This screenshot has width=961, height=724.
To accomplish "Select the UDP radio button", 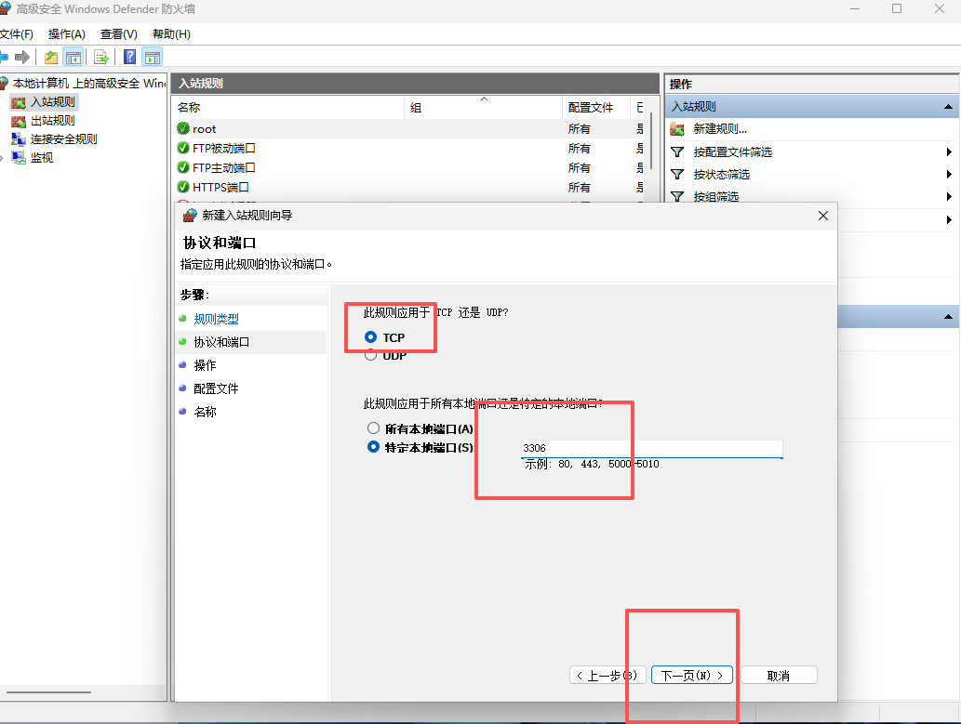I will [371, 355].
